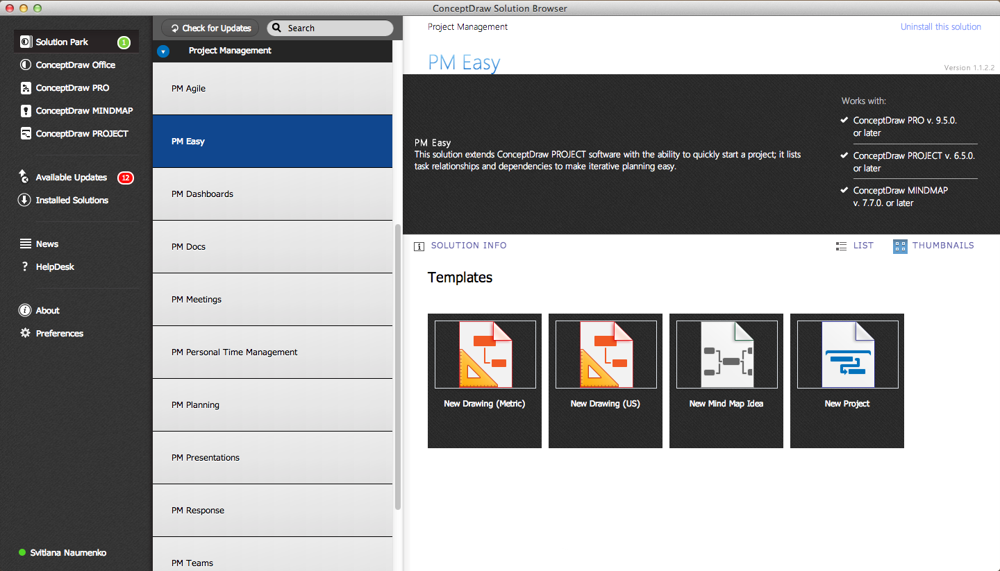Click the About info icon
1000x571 pixels.
pos(25,311)
